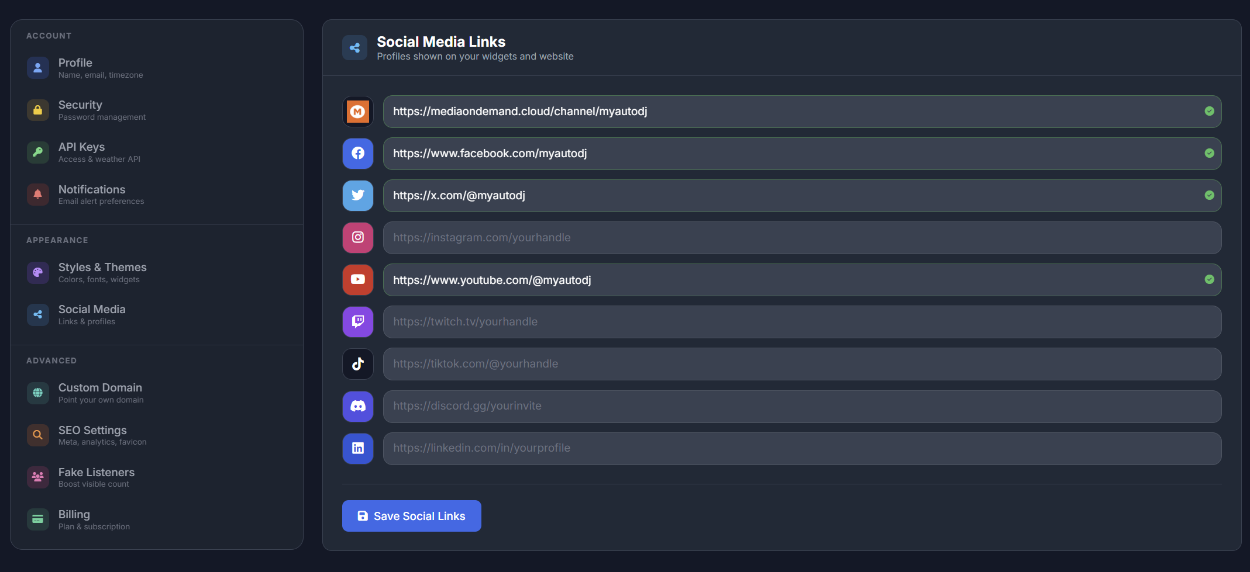This screenshot has height=572, width=1250.
Task: Click the Instagram handle input field
Action: coord(743,237)
